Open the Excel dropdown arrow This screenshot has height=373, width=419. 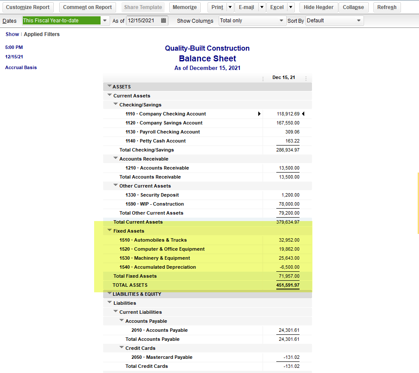tap(291, 7)
